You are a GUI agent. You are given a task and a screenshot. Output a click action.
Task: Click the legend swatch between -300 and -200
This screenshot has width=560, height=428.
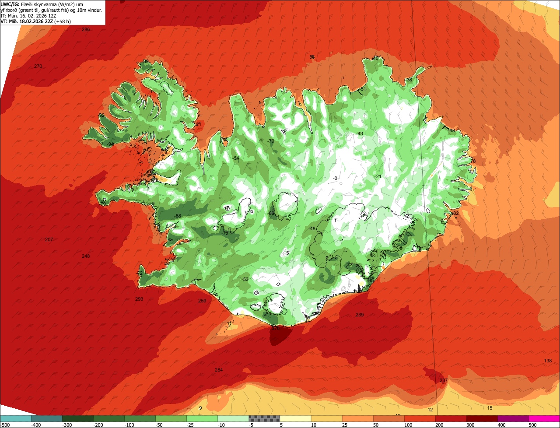click(x=78, y=418)
